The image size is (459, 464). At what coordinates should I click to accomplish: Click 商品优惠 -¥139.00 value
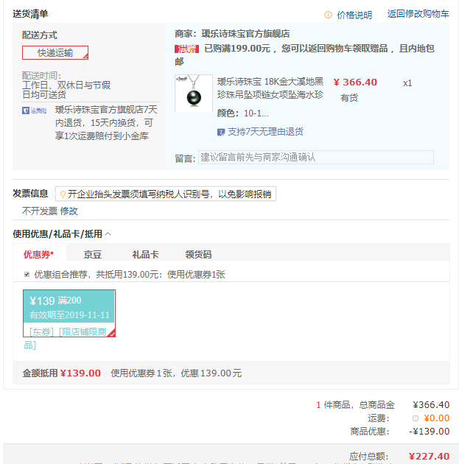429,431
